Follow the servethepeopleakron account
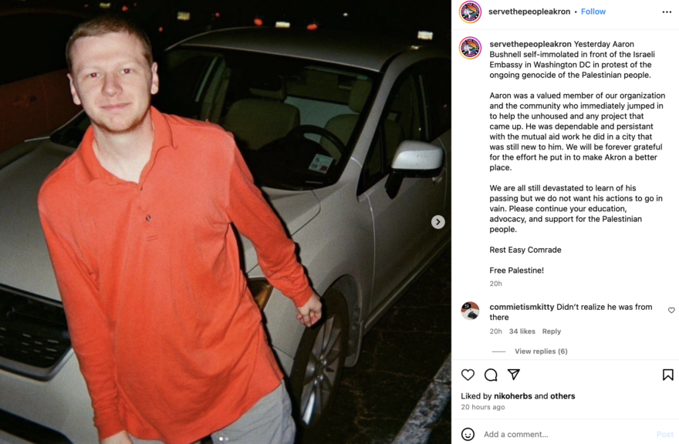679x444 pixels. (x=593, y=12)
